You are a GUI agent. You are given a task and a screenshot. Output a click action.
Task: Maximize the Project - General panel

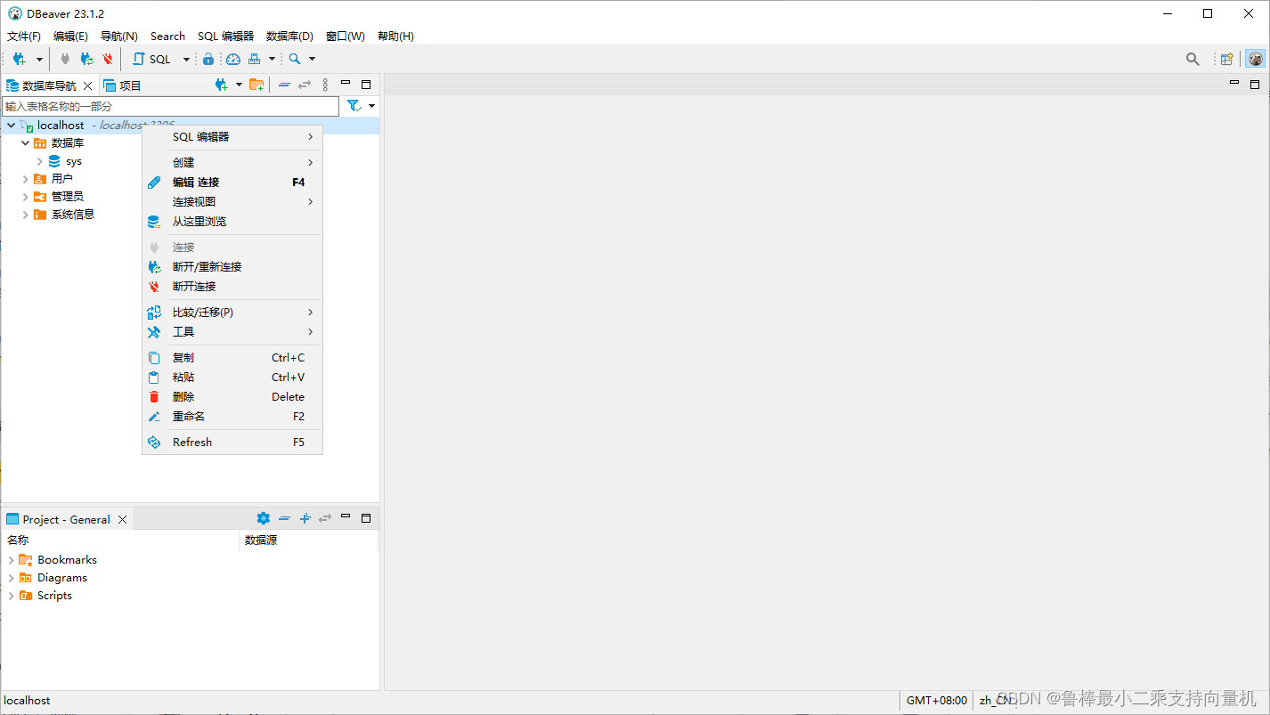[366, 518]
